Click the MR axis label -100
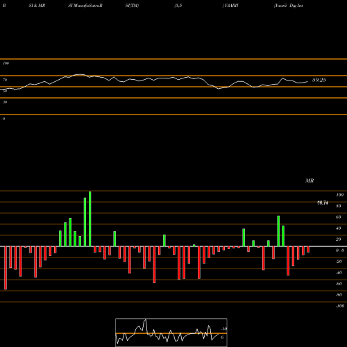 tap(339, 306)
